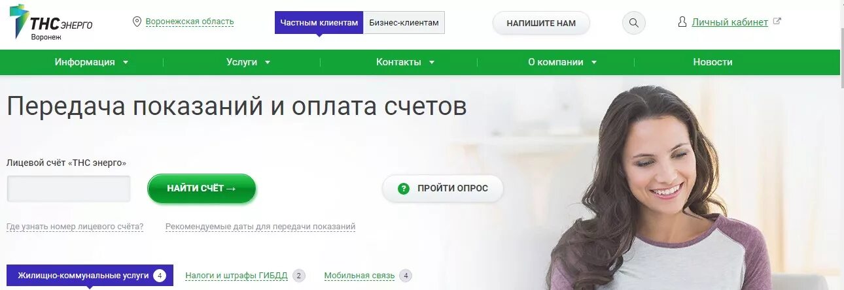Screen dimensions: 844x290
Task: Click the user profile icon
Action: [x=682, y=22]
